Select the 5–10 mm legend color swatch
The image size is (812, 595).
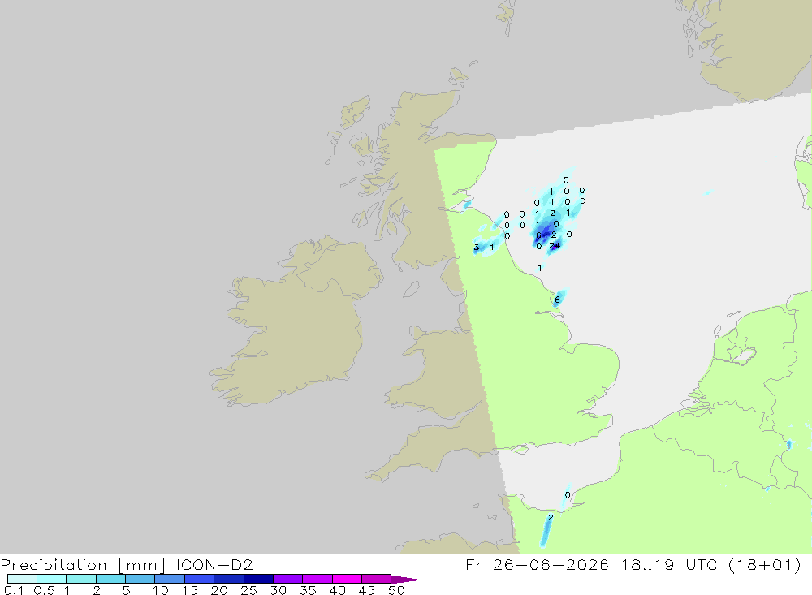[140, 579]
